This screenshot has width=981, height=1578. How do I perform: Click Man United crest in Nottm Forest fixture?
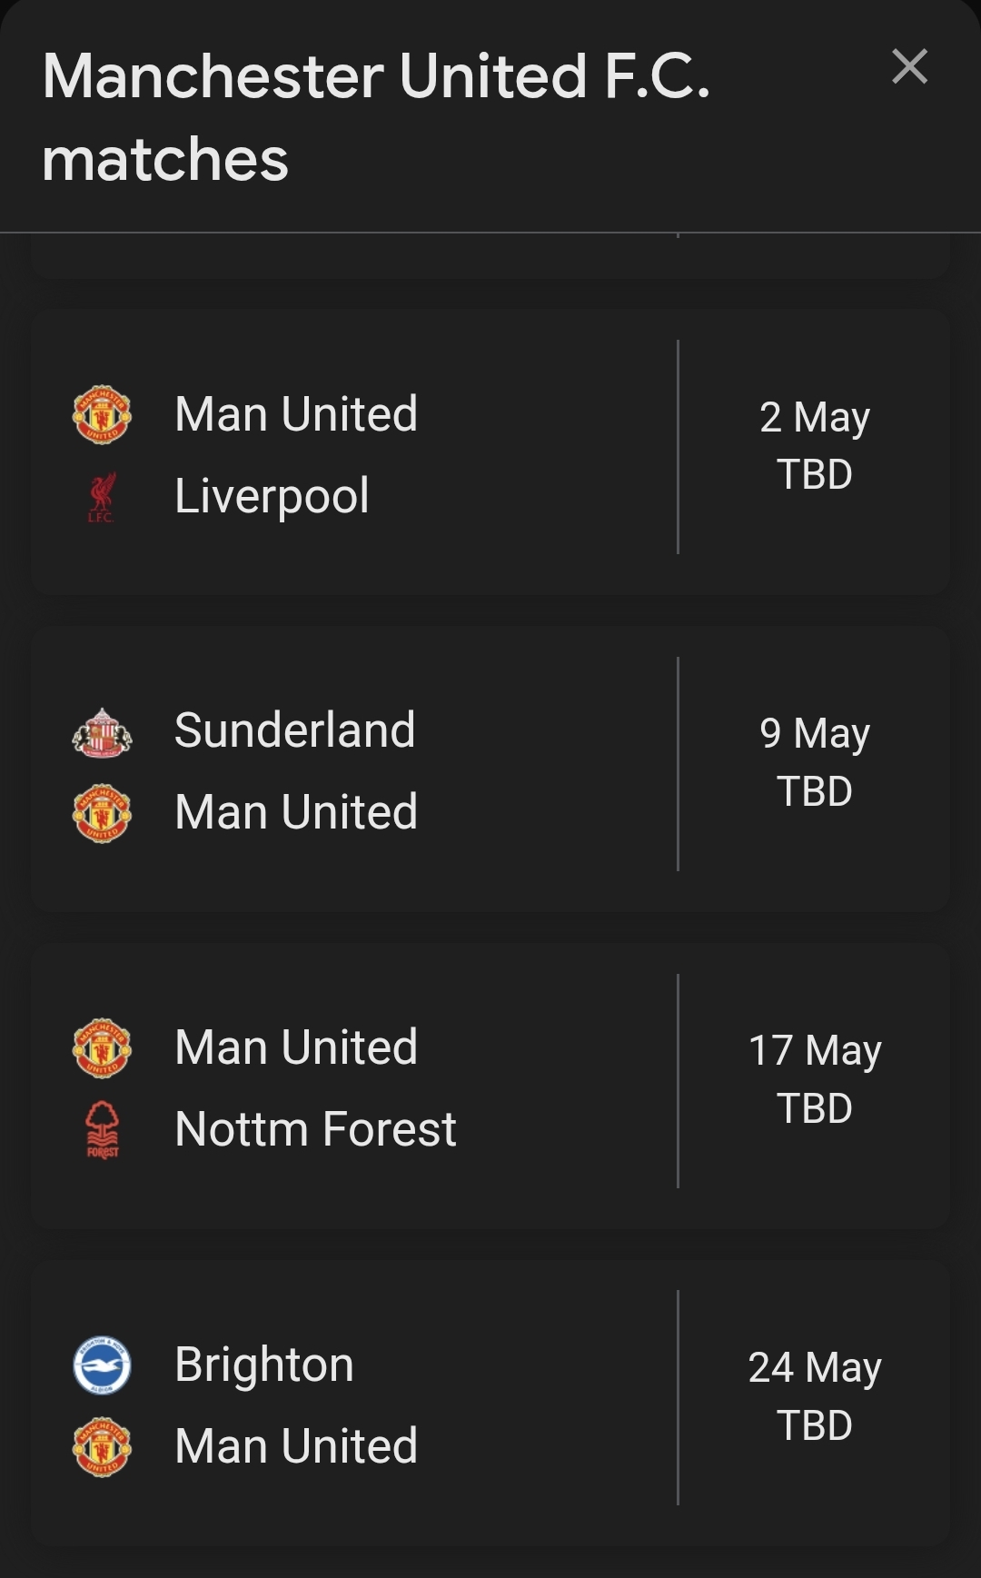click(x=102, y=1047)
